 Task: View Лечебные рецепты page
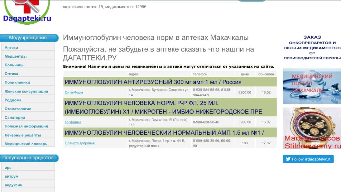[23, 135]
